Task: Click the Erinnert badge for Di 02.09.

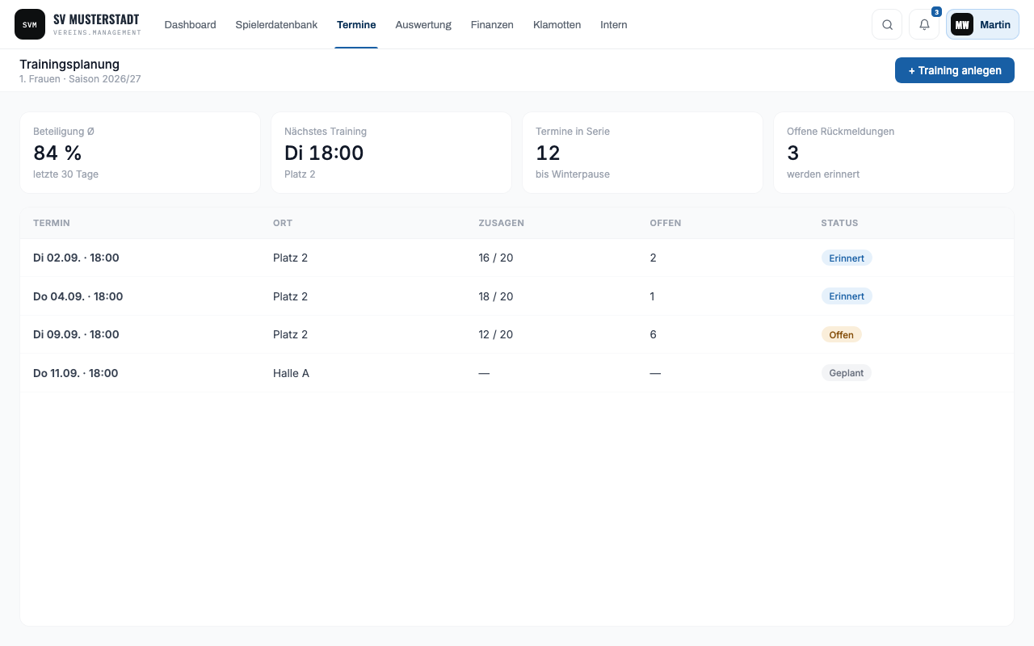Action: 847,258
